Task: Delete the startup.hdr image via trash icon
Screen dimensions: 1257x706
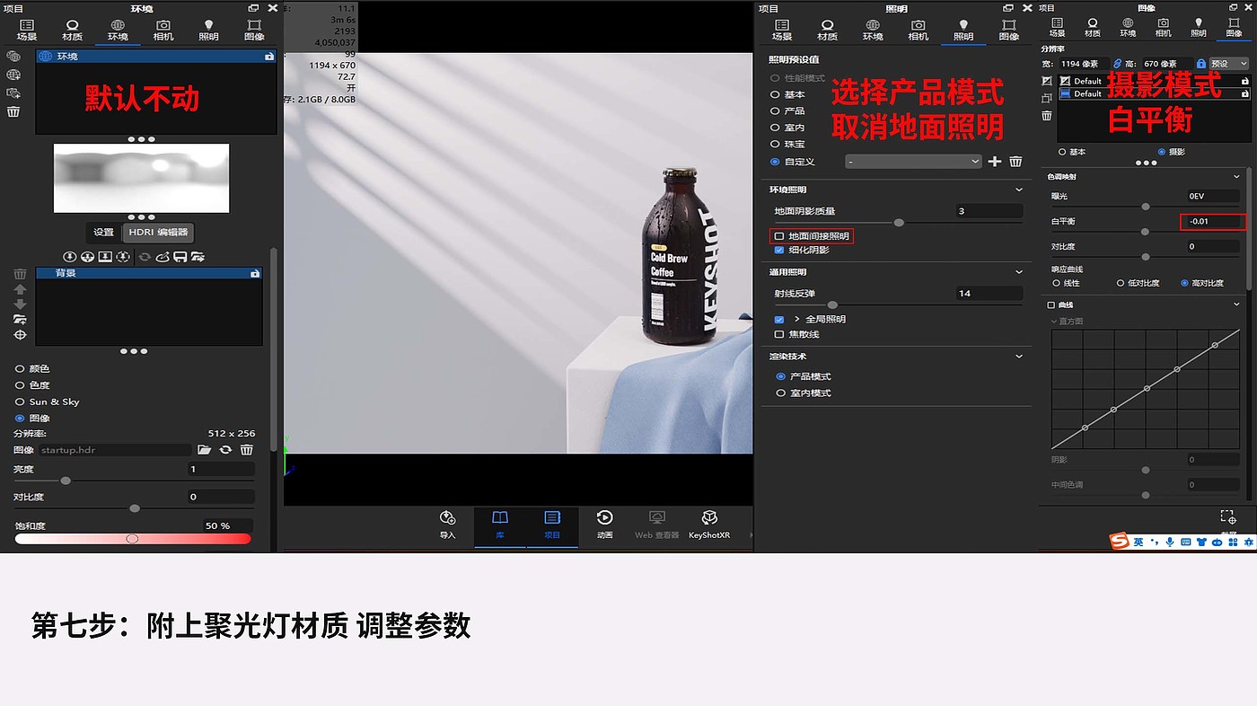Action: tap(247, 449)
